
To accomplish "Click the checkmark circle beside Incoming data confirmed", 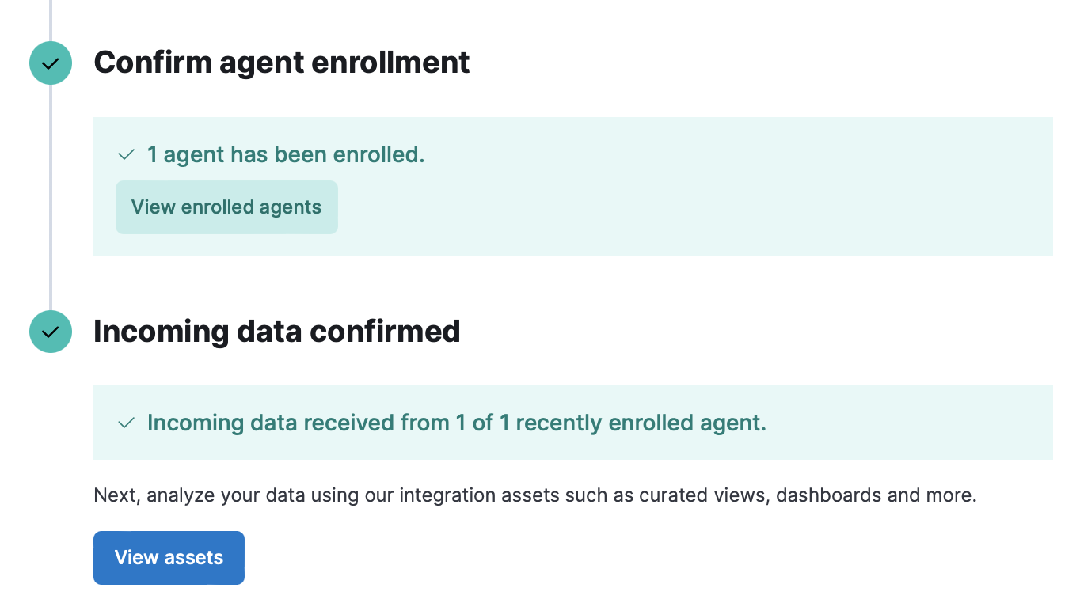I will pos(50,332).
